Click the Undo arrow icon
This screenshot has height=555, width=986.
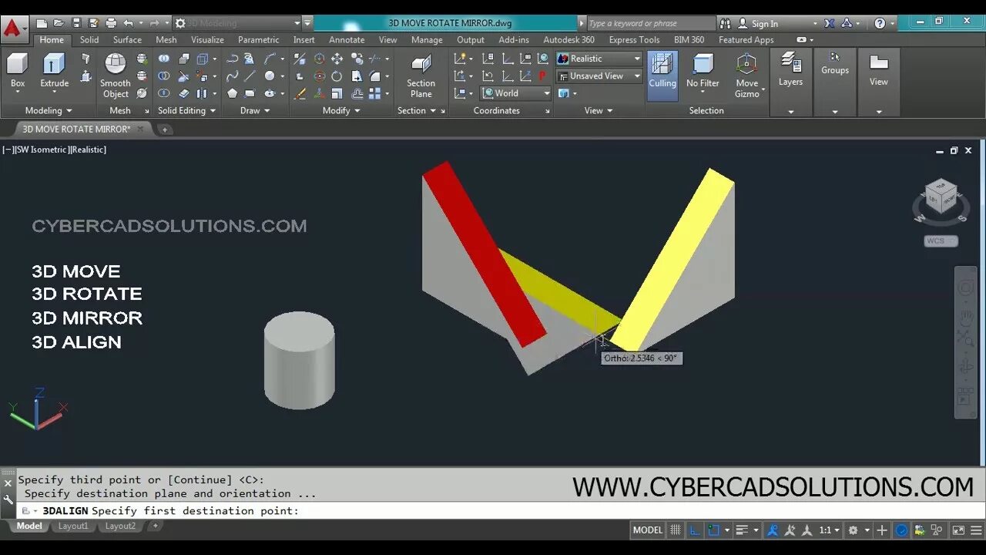129,23
